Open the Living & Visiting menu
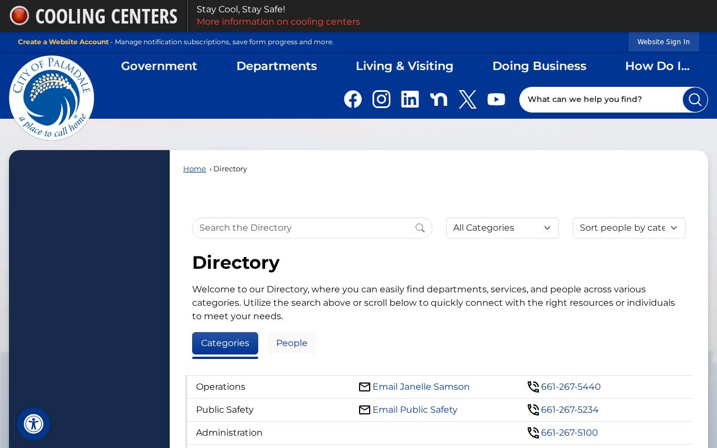The width and height of the screenshot is (717, 448). (x=404, y=66)
